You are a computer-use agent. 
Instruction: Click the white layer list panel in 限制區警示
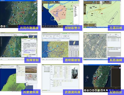pos(76,14)
